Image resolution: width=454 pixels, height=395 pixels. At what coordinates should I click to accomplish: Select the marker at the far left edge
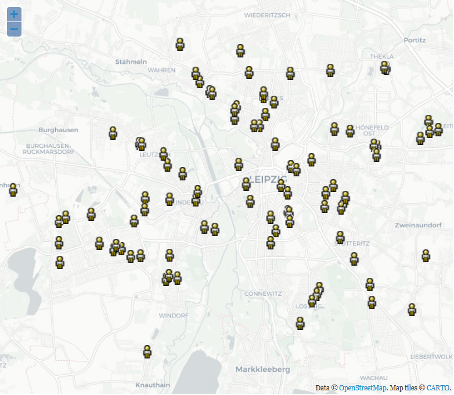13,190
